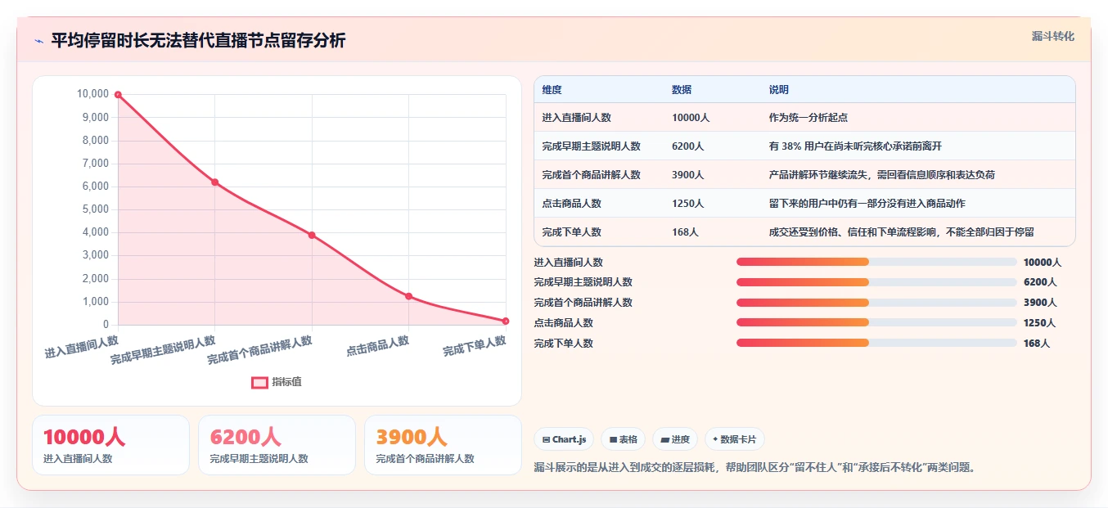Click the chart point for 点击商品人数
Viewport: 1108px width, 508px height.
click(x=408, y=296)
